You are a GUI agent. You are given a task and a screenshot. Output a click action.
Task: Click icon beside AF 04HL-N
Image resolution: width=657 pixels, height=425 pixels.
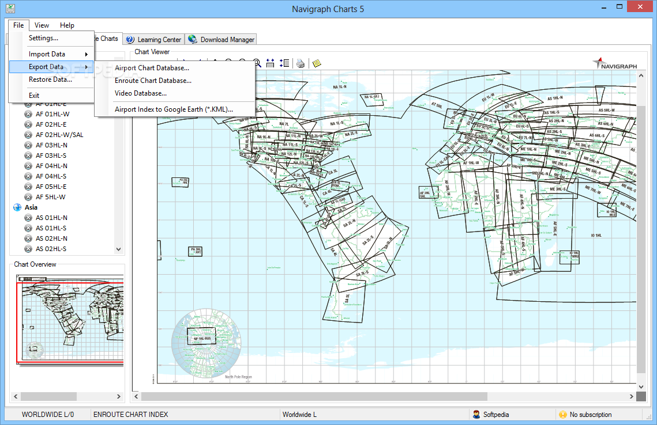28,166
